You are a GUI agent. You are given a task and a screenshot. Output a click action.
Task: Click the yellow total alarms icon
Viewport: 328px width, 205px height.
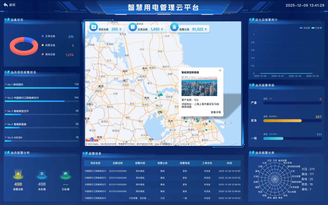(18, 175)
